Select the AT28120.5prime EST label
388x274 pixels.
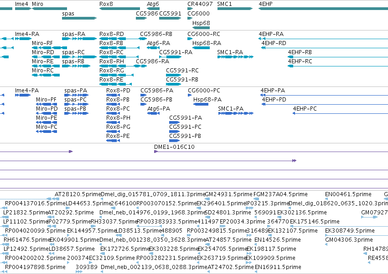[x=78, y=194]
